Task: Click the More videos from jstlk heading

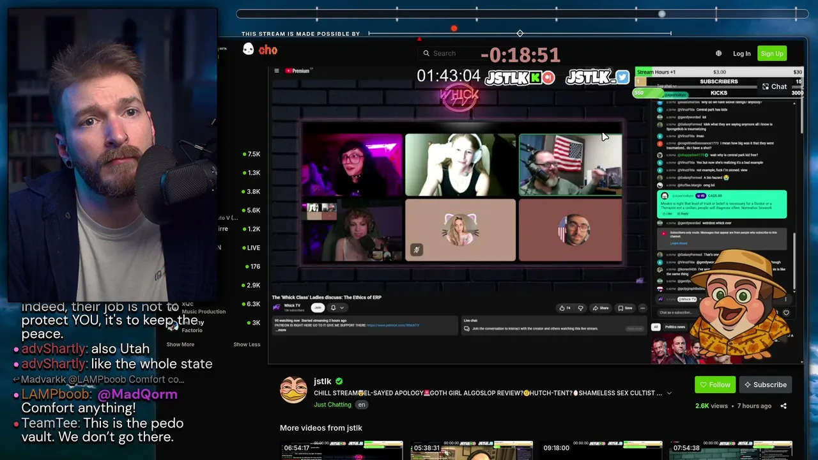Action: coord(321,428)
